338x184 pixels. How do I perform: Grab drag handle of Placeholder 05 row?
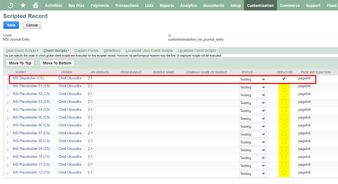(x=8, y=119)
